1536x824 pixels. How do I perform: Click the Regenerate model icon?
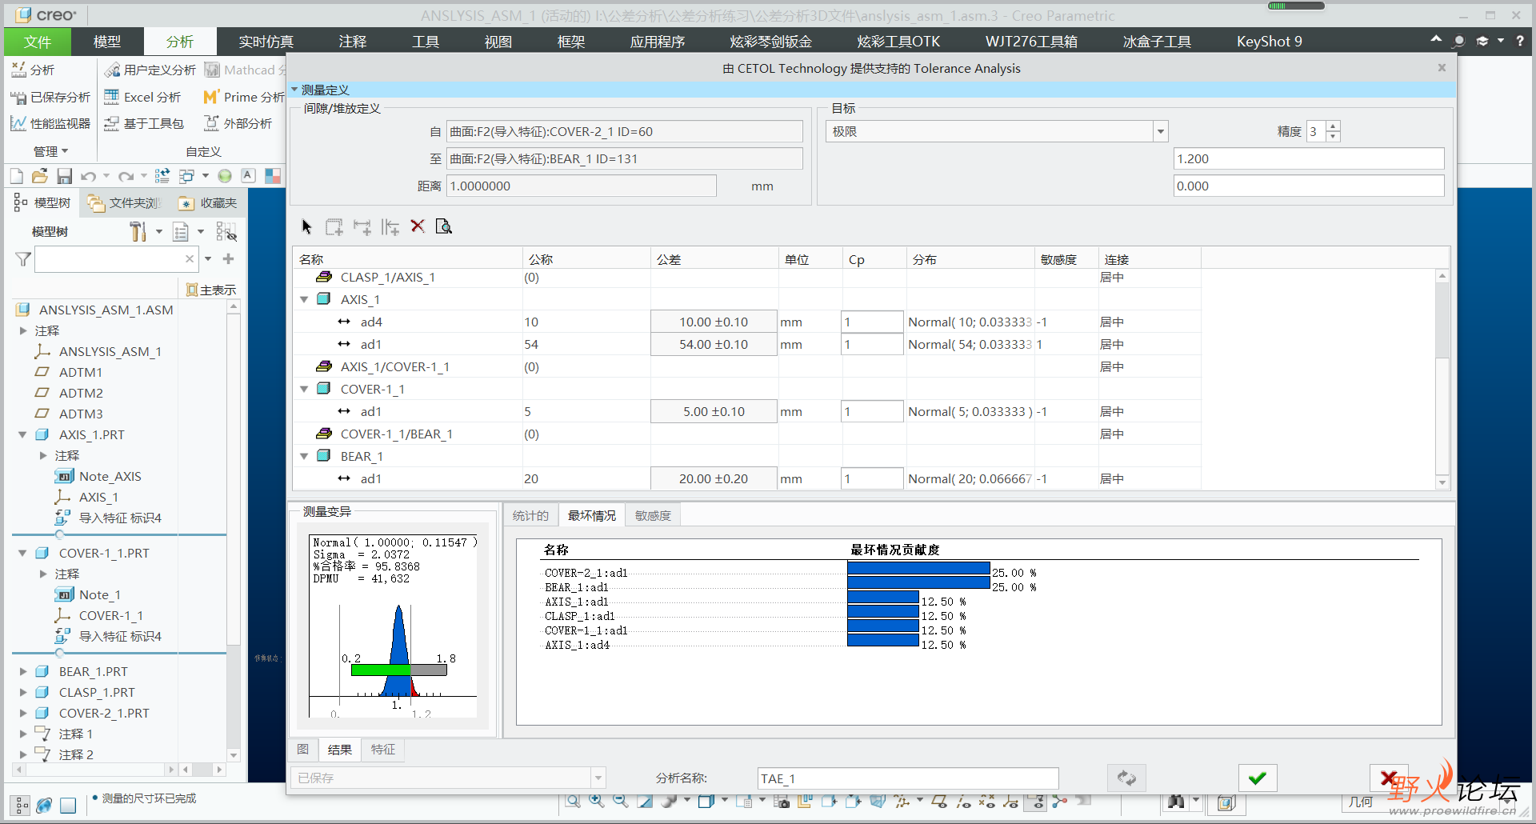pos(162,175)
